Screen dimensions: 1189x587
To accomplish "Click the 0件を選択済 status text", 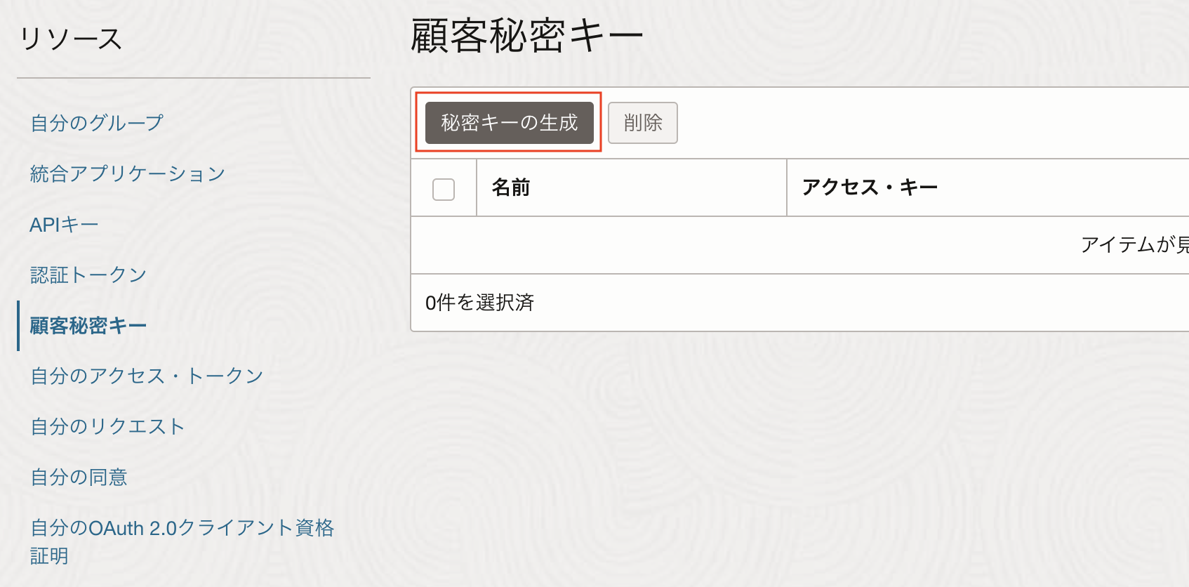I will click(479, 303).
